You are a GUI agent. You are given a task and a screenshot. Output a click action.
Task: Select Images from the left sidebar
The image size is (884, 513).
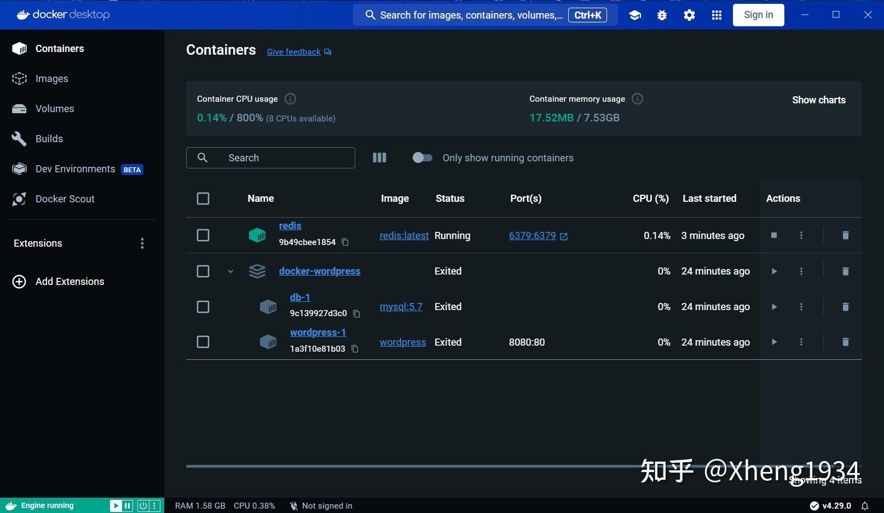51,78
